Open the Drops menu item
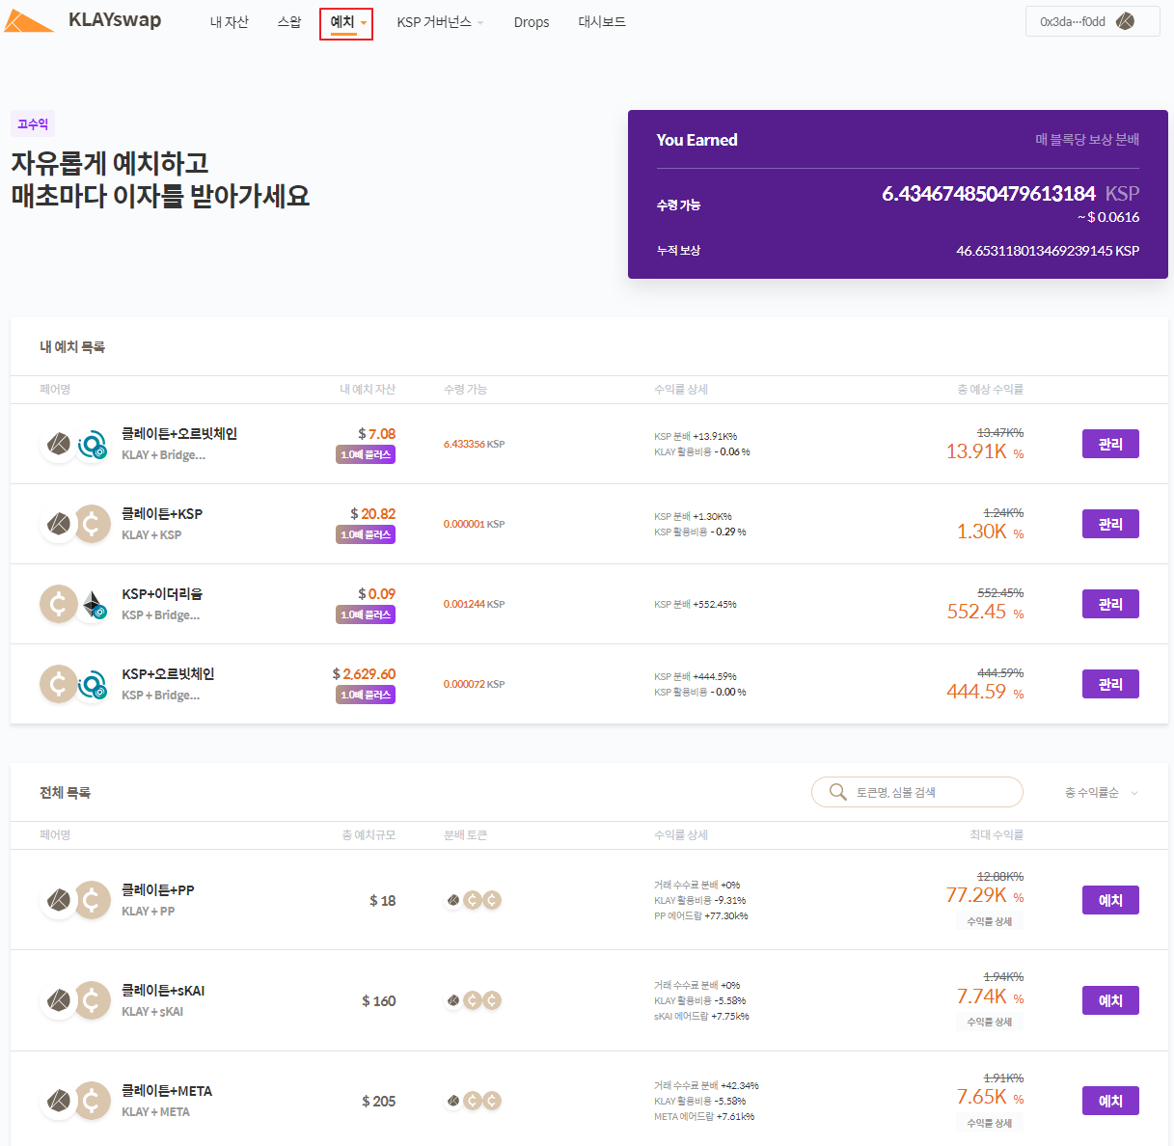The height and width of the screenshot is (1146, 1174). [x=532, y=22]
